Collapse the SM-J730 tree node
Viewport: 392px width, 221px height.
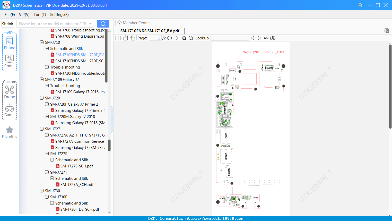[42, 191]
